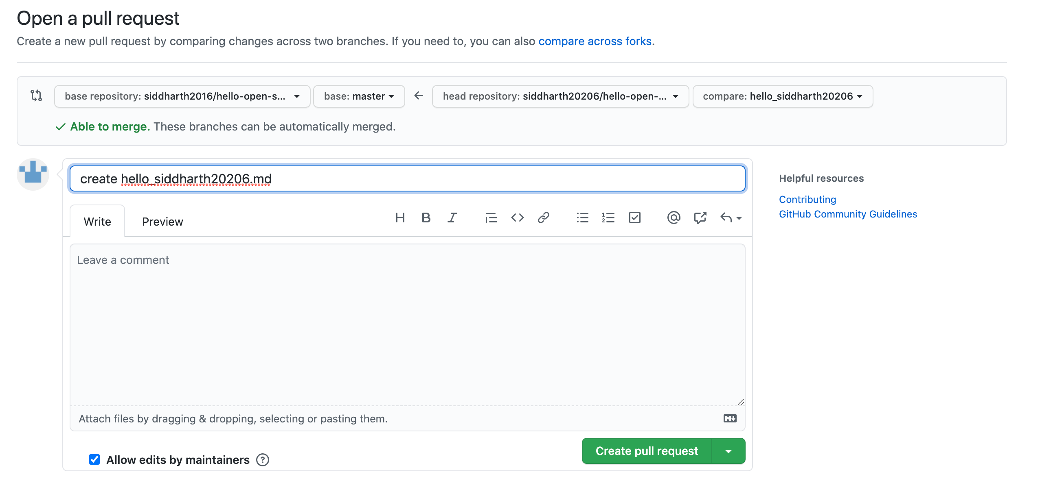This screenshot has height=483, width=1040.
Task: Add a task list icon
Action: tap(634, 218)
